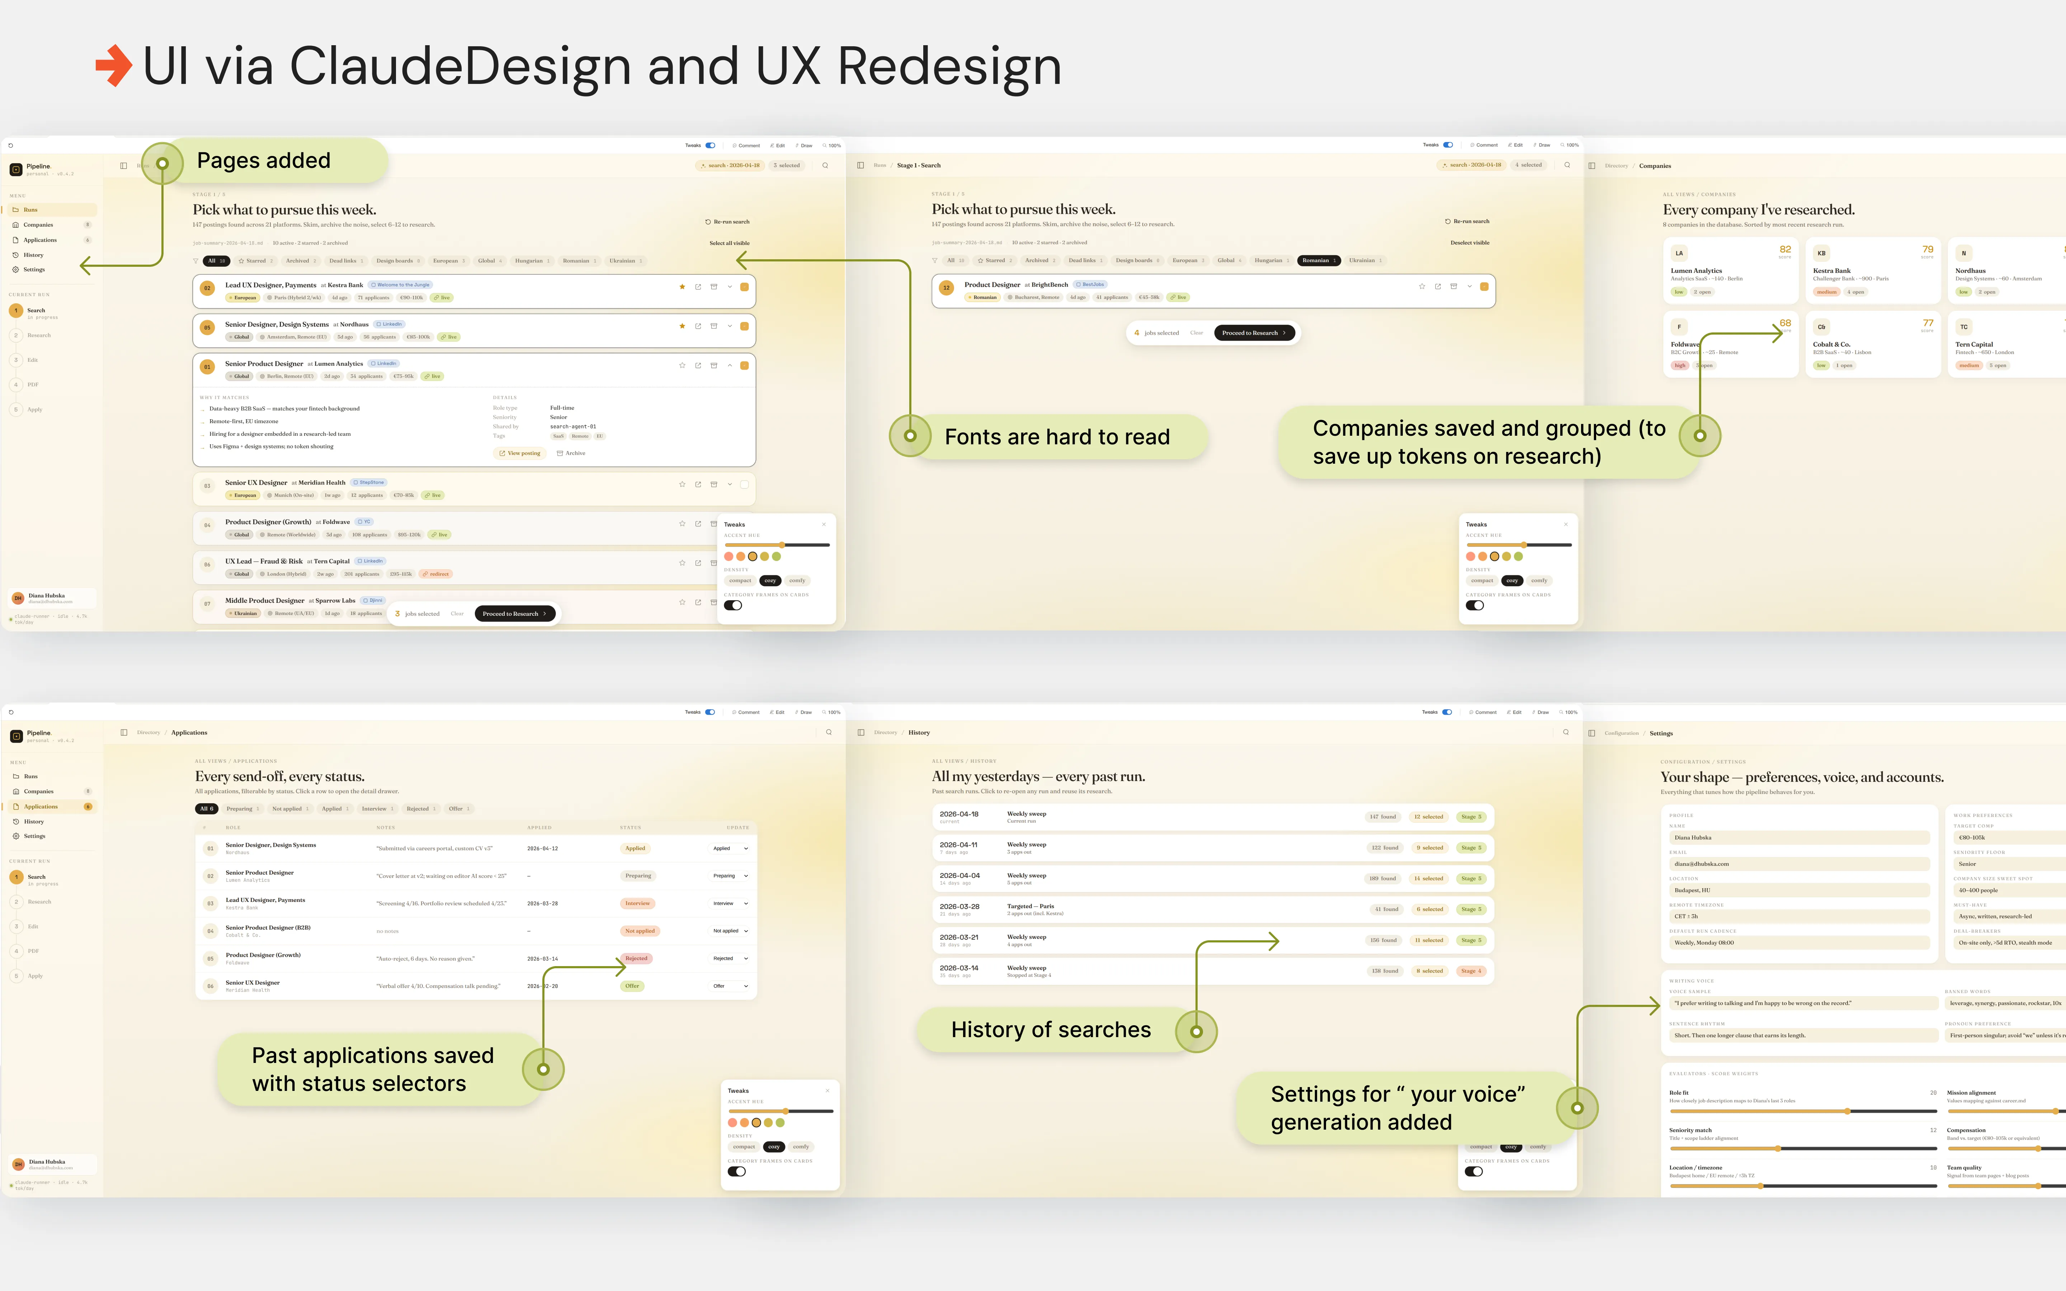
Task: Open external link icon on BrightBench job card
Action: [1438, 286]
